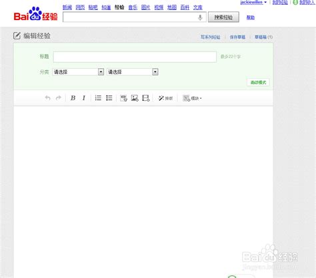This screenshot has width=316, height=278.
Task: Open the second 请选择 subcategory dropdown
Action: [133, 72]
